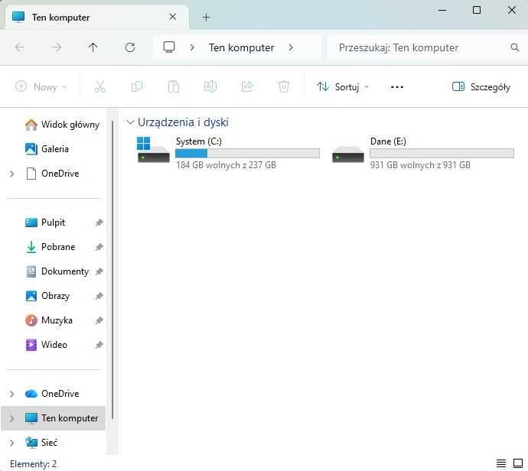The height and width of the screenshot is (471, 528).
Task: Open Dane (E:) drive icon
Action: coord(348,154)
